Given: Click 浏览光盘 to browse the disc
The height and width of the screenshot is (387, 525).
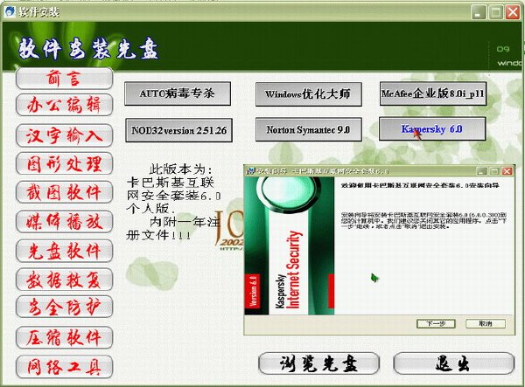Looking at the screenshot, I should (318, 363).
